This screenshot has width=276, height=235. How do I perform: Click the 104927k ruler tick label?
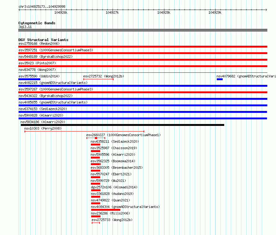[112, 12]
